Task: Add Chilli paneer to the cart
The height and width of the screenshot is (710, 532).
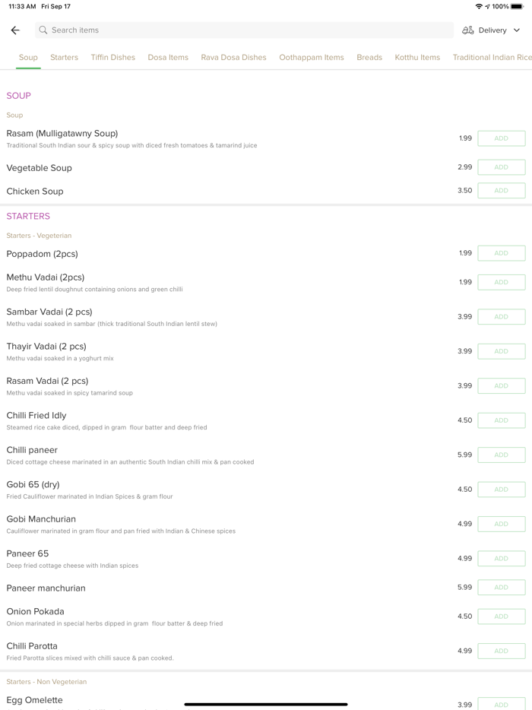Action: [501, 455]
